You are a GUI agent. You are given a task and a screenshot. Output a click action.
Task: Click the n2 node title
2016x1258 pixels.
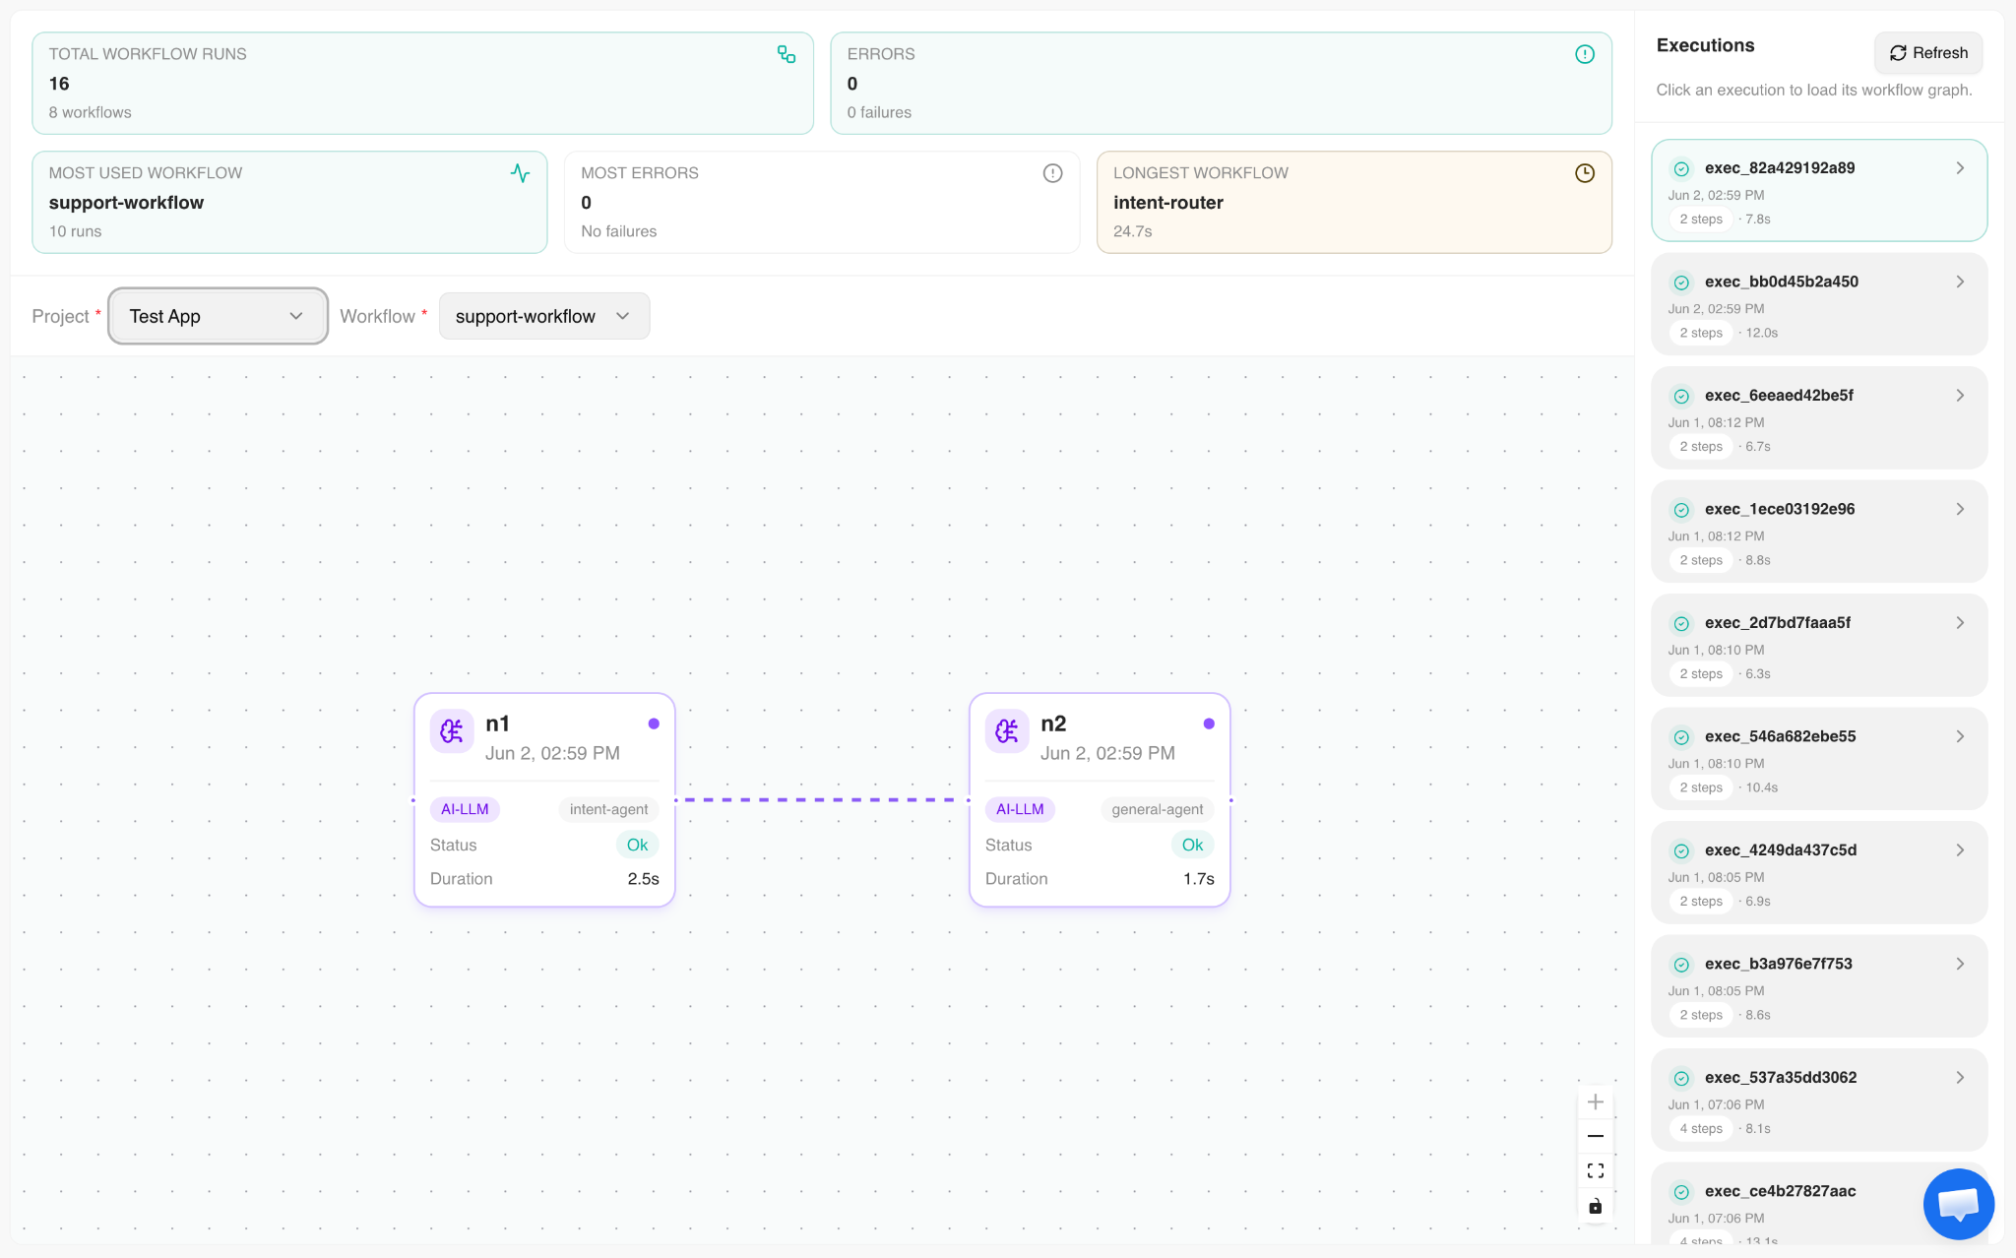pos(1053,723)
